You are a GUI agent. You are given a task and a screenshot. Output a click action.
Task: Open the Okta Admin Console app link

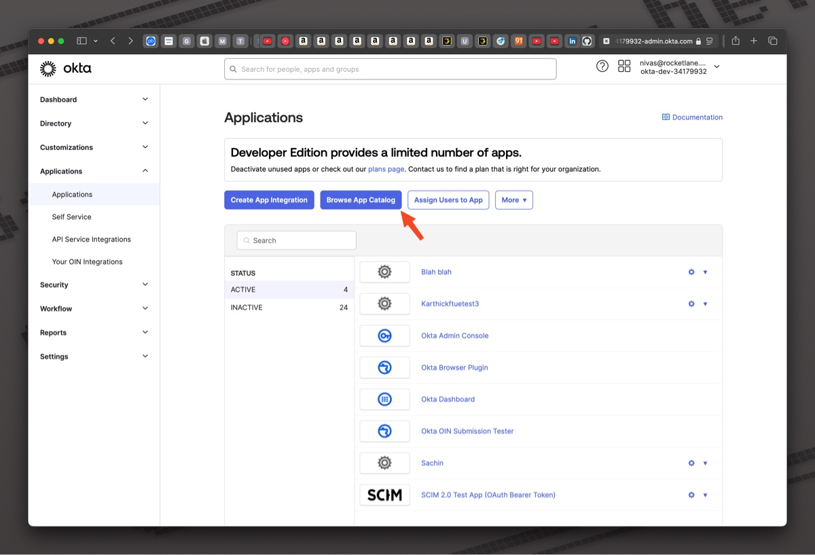[x=455, y=336]
